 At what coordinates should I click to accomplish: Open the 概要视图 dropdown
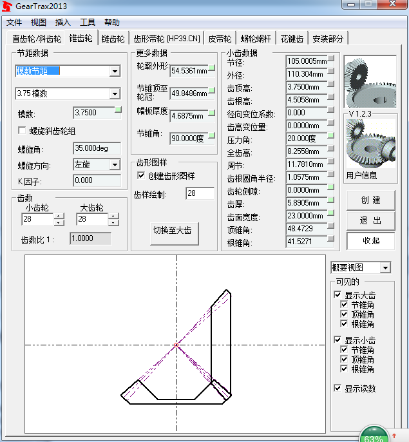(x=385, y=267)
